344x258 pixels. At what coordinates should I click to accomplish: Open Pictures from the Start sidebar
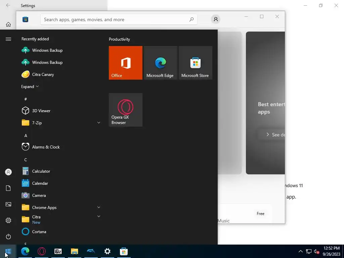(x=8, y=204)
